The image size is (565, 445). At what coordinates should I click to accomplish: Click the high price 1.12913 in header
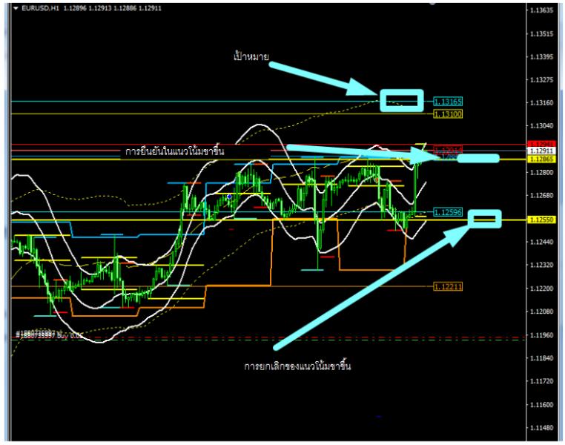tap(100, 8)
